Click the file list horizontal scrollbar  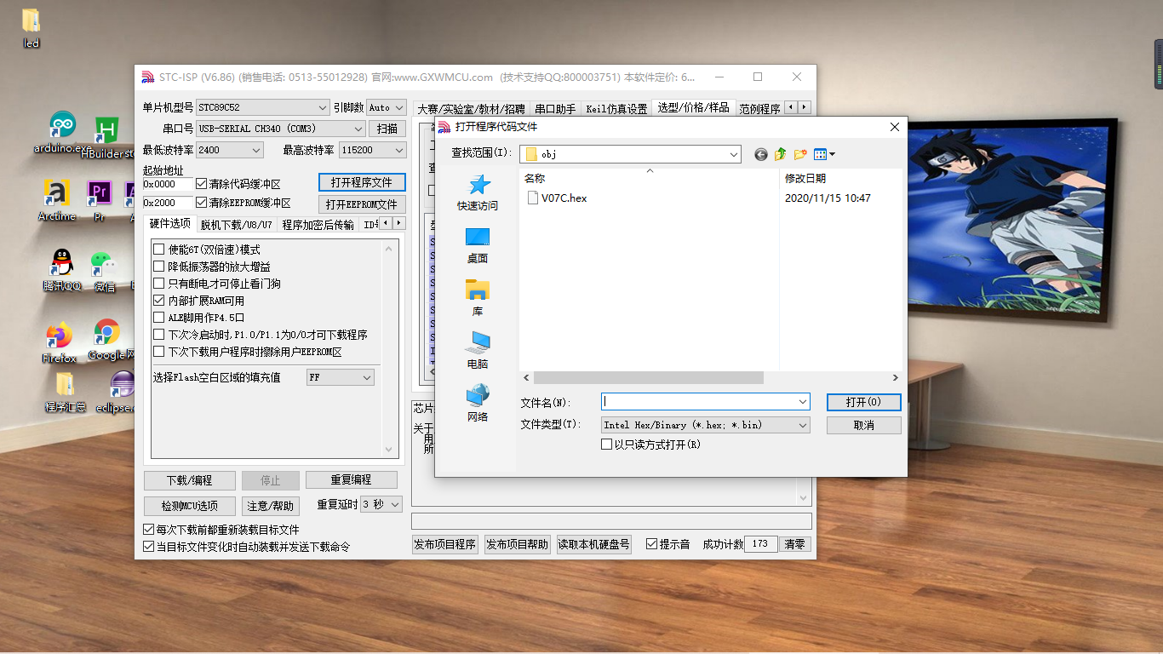click(x=649, y=377)
